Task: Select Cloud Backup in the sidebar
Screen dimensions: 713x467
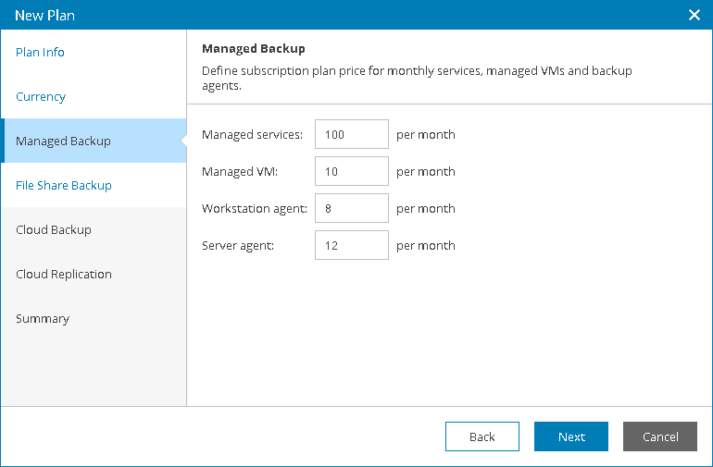Action: 54,230
